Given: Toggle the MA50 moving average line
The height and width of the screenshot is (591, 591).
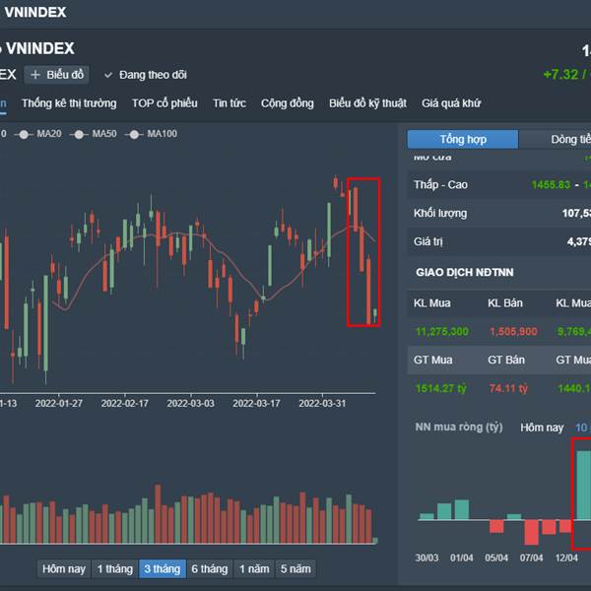Looking at the screenshot, I should 94,134.
